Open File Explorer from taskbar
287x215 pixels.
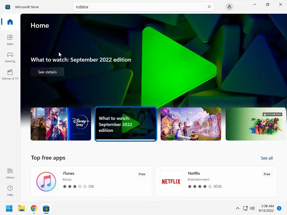click(x=21, y=208)
